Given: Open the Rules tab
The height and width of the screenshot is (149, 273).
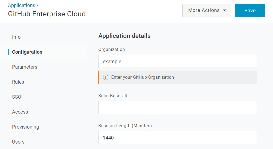Looking at the screenshot, I should (x=18, y=82).
